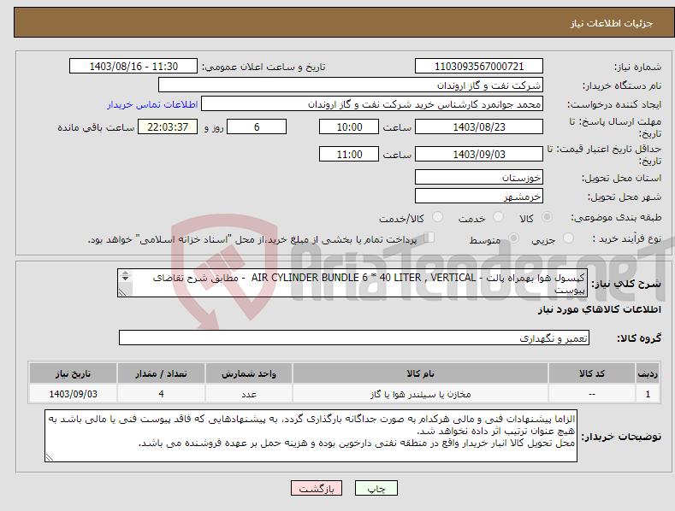Click the بازگشت back button

(317, 488)
